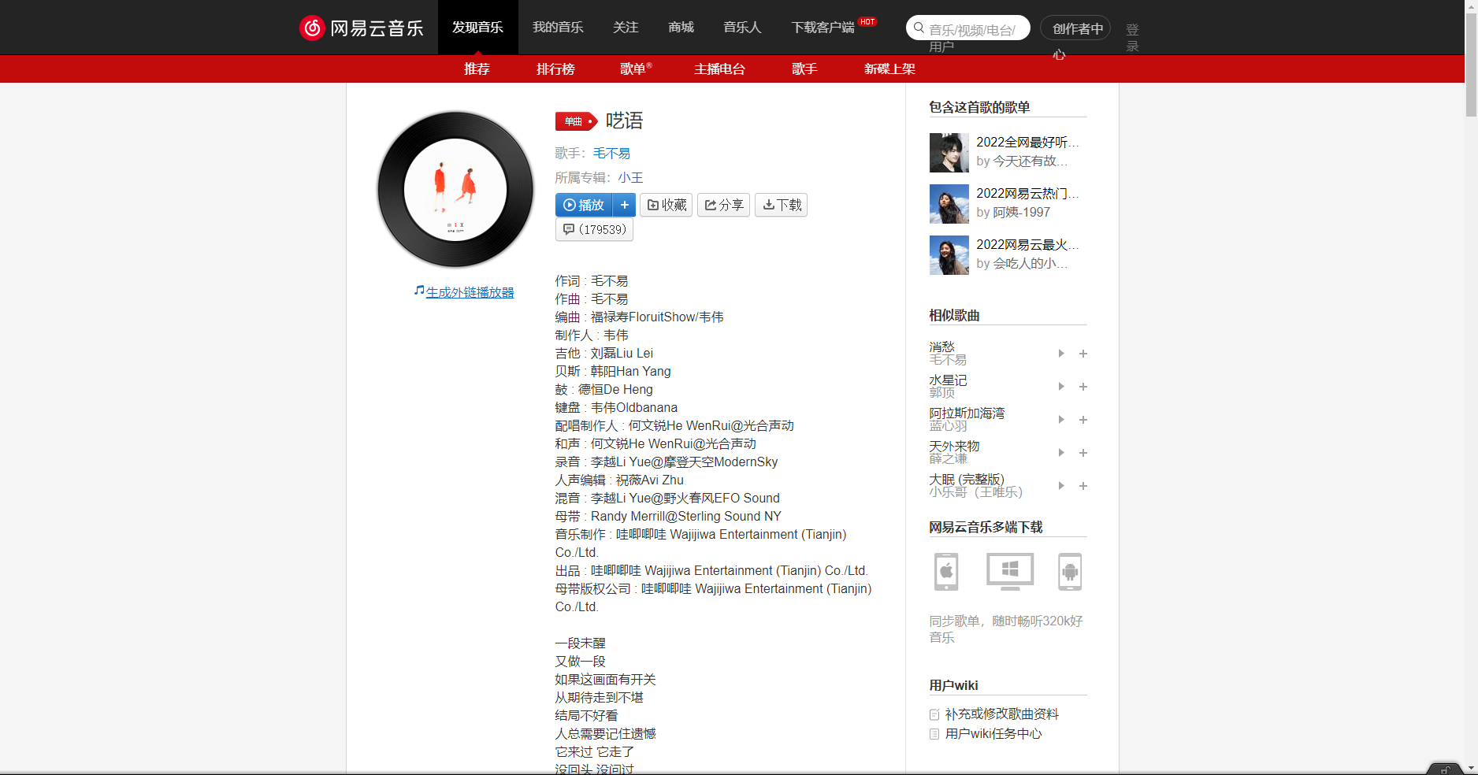Screen dimensions: 1478x775
Task: Play similar song 消愁 with its play arrow
Action: tap(1060, 354)
